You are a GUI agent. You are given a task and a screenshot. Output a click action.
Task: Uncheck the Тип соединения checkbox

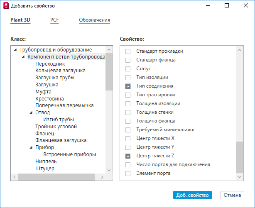[x=128, y=86]
